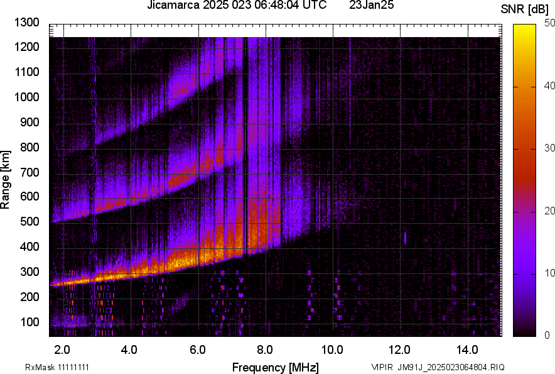Click the colorbar tick label 30
555x374 pixels.
coord(549,148)
